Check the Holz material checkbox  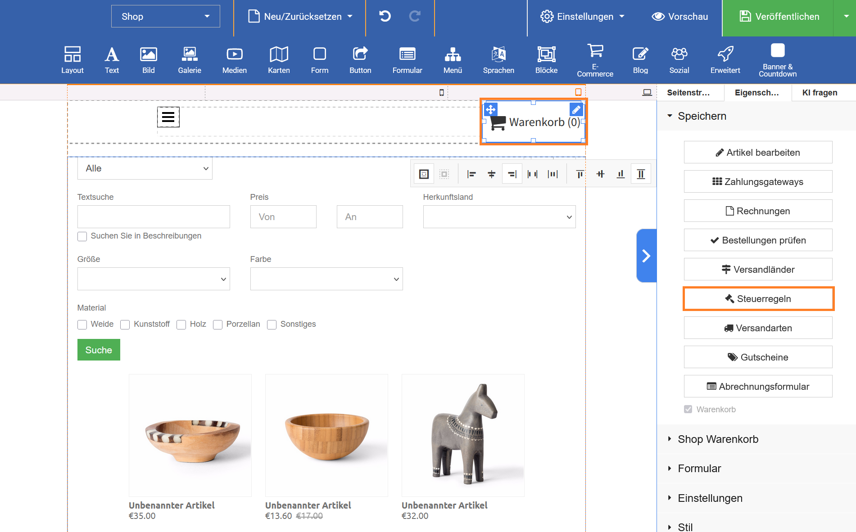181,325
